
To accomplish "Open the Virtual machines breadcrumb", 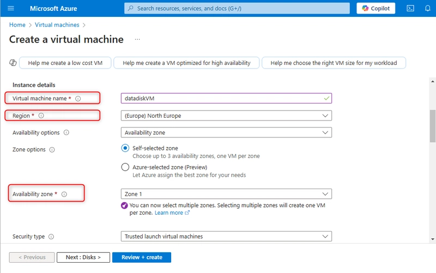I will click(57, 25).
